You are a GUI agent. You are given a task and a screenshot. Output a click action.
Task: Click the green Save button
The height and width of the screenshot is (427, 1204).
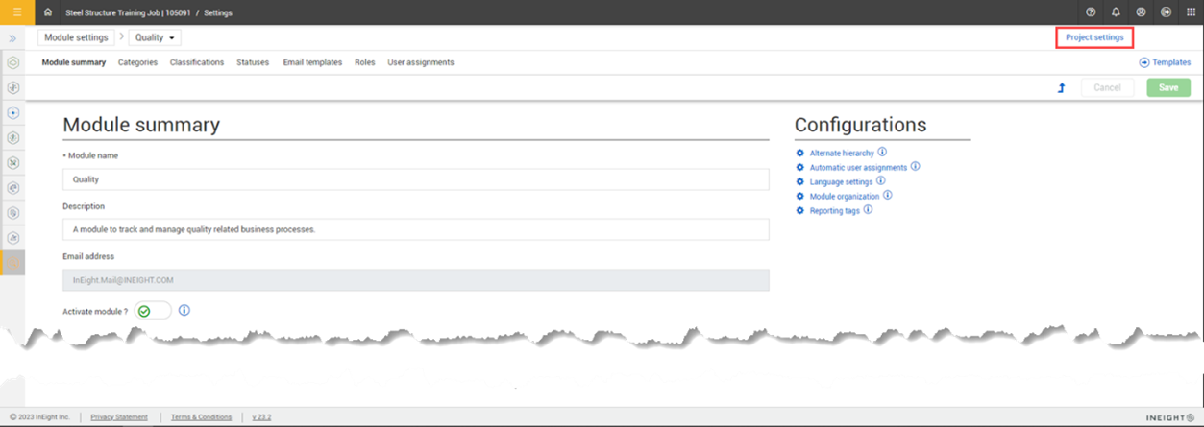[1168, 87]
